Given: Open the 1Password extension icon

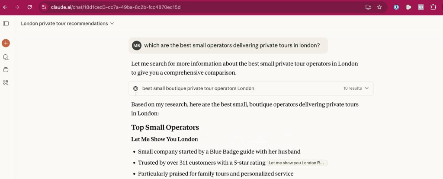Looking at the screenshot, I should 396,7.
